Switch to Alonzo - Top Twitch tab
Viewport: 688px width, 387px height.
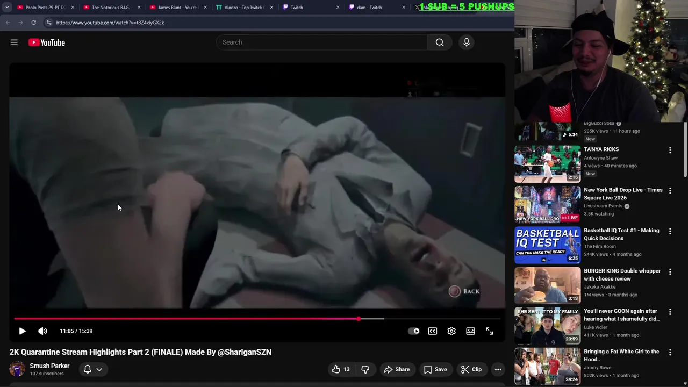coord(245,8)
